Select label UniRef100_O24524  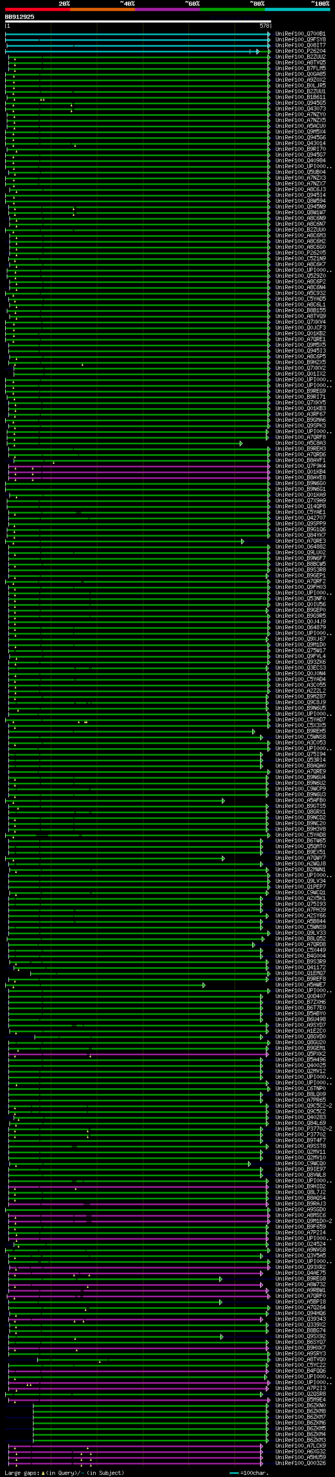tap(300, 1245)
